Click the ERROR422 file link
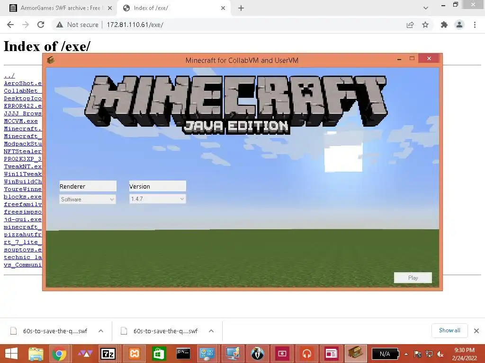This screenshot has width=485, height=363. coord(23,106)
